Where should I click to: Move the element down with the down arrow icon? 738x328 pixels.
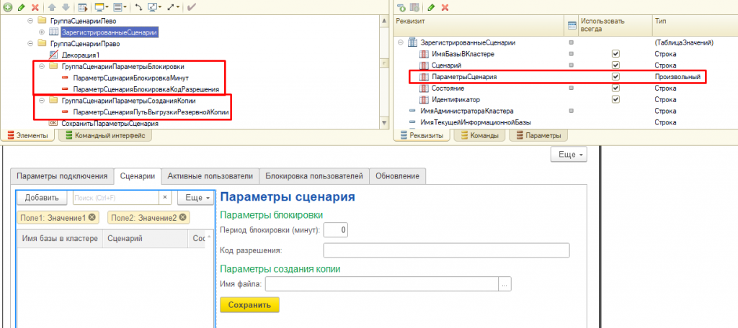point(65,7)
